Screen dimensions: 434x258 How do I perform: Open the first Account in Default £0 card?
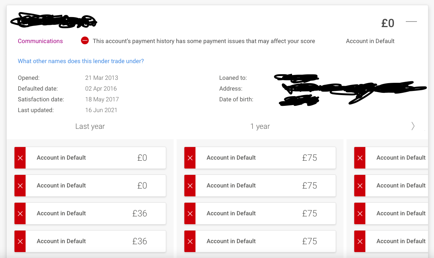coord(90,158)
